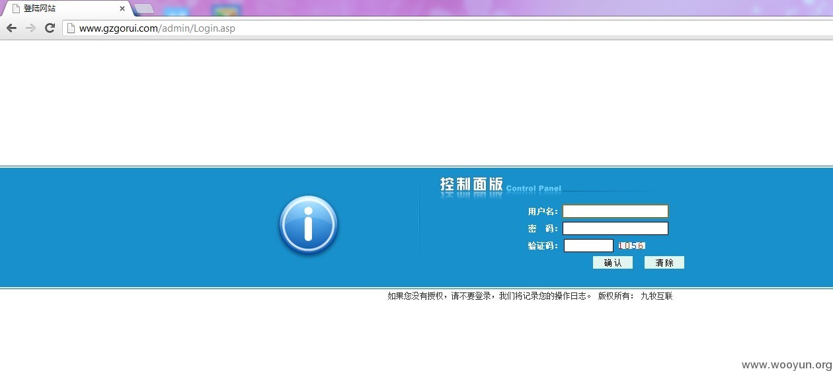Click the browser forward arrow
This screenshot has height=371, width=833.
(x=30, y=28)
